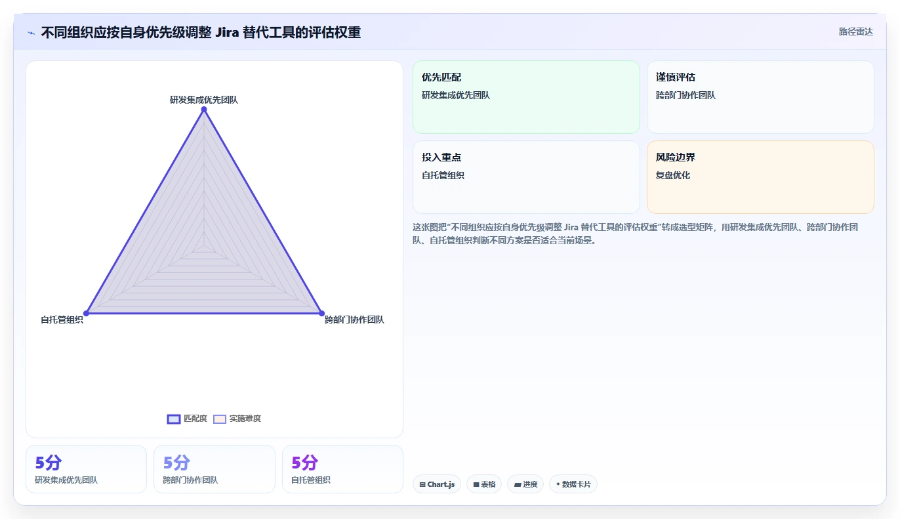Image resolution: width=900 pixels, height=519 pixels.
Task: Click the lightning icon beside the title
Action: [31, 32]
